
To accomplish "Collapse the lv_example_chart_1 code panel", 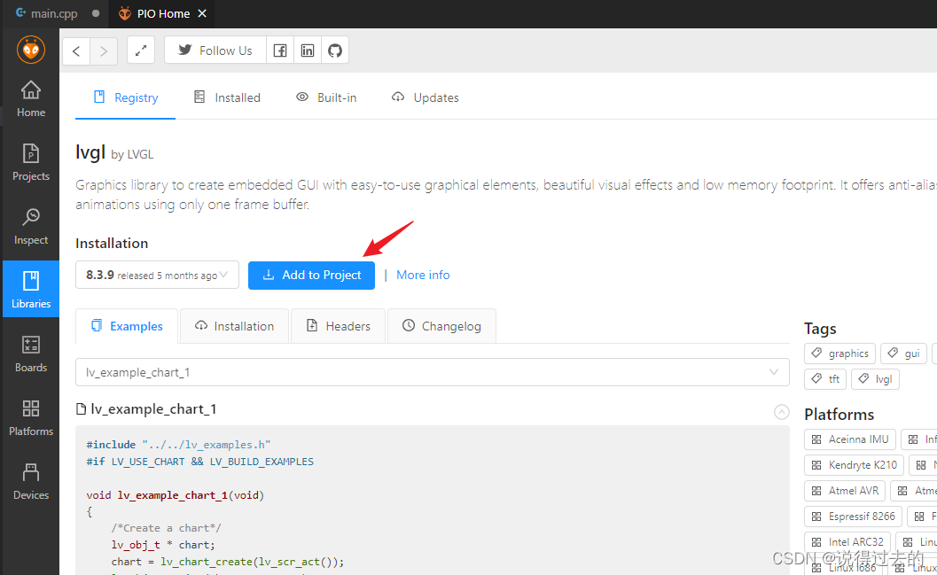I will [782, 412].
